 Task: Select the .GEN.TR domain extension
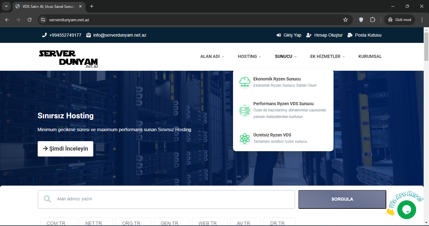click(x=171, y=222)
